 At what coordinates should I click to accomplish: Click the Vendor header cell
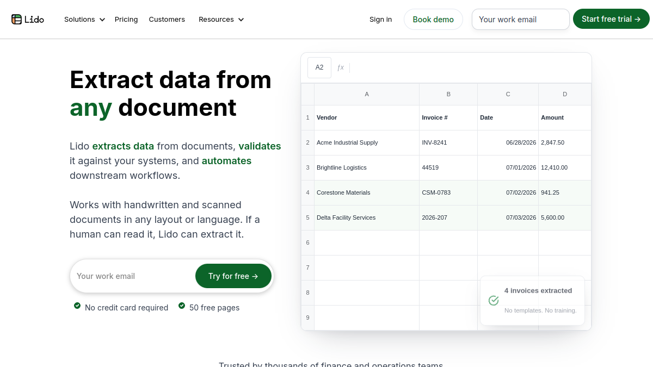pyautogui.click(x=367, y=117)
